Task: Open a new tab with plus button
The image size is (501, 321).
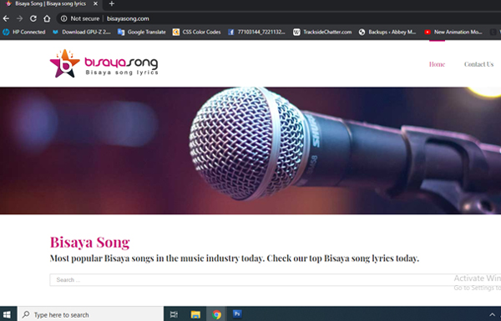Action: point(112,4)
